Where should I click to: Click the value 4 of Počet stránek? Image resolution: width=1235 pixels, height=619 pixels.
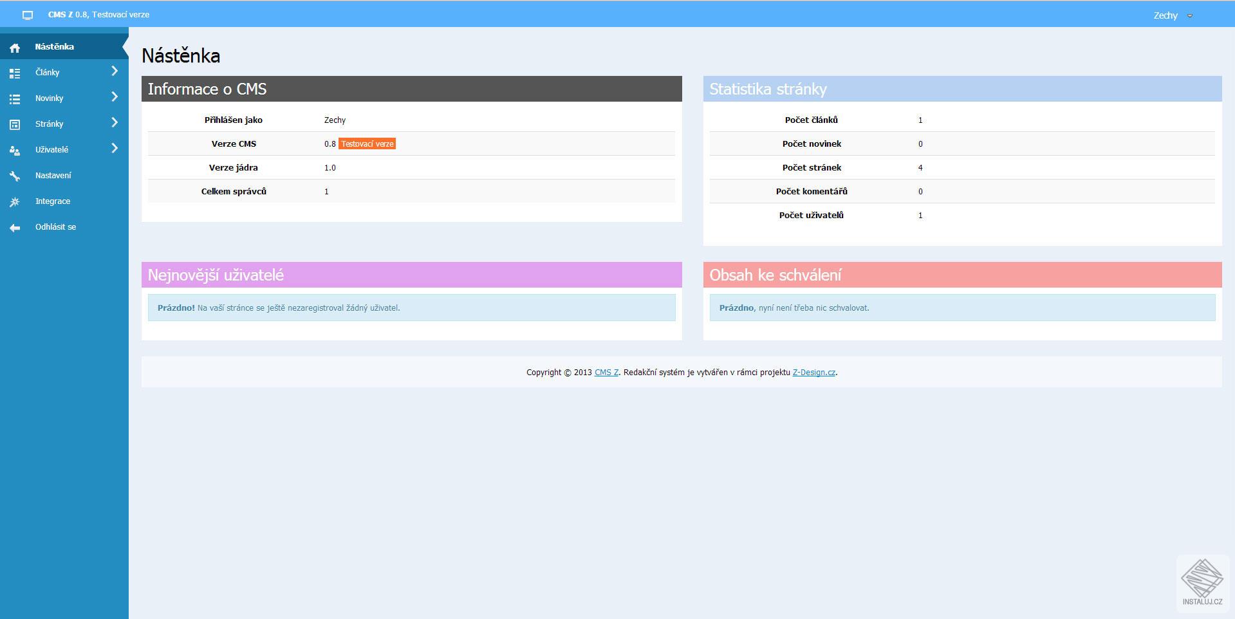click(920, 168)
